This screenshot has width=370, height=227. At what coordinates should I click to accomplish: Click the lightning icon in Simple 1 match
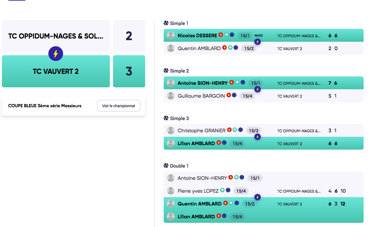258,42
